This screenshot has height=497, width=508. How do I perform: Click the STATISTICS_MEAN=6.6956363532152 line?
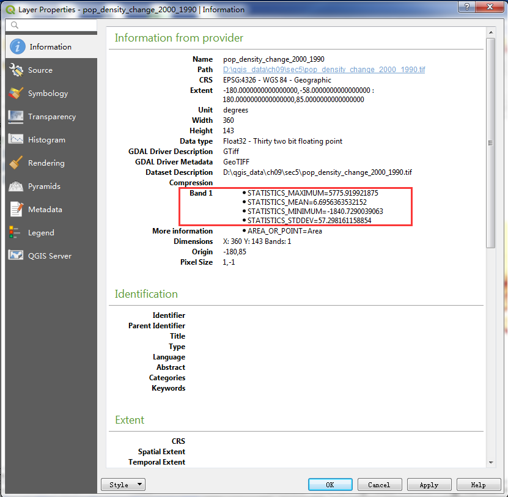pyautogui.click(x=307, y=202)
